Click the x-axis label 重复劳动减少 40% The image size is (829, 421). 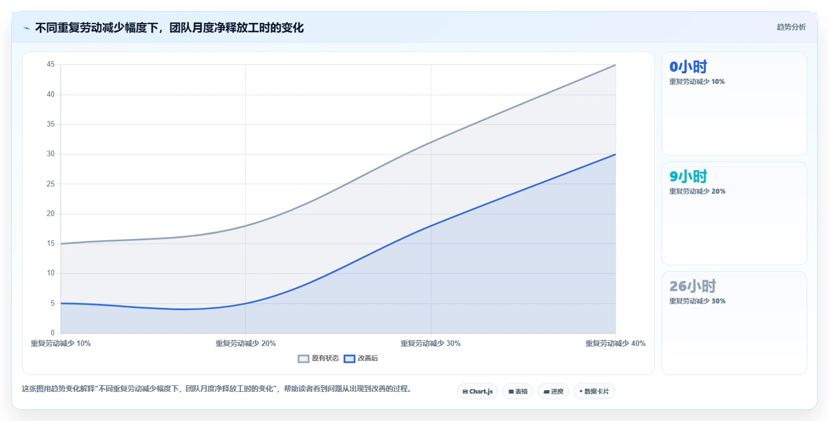tap(616, 343)
